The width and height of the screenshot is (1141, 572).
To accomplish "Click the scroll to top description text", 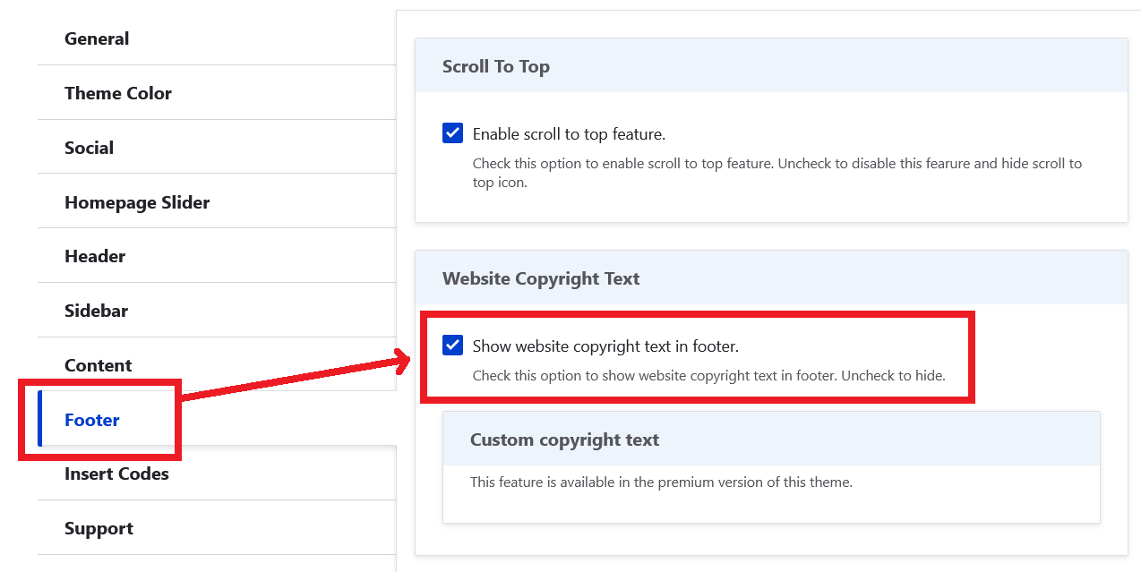I will point(777,172).
